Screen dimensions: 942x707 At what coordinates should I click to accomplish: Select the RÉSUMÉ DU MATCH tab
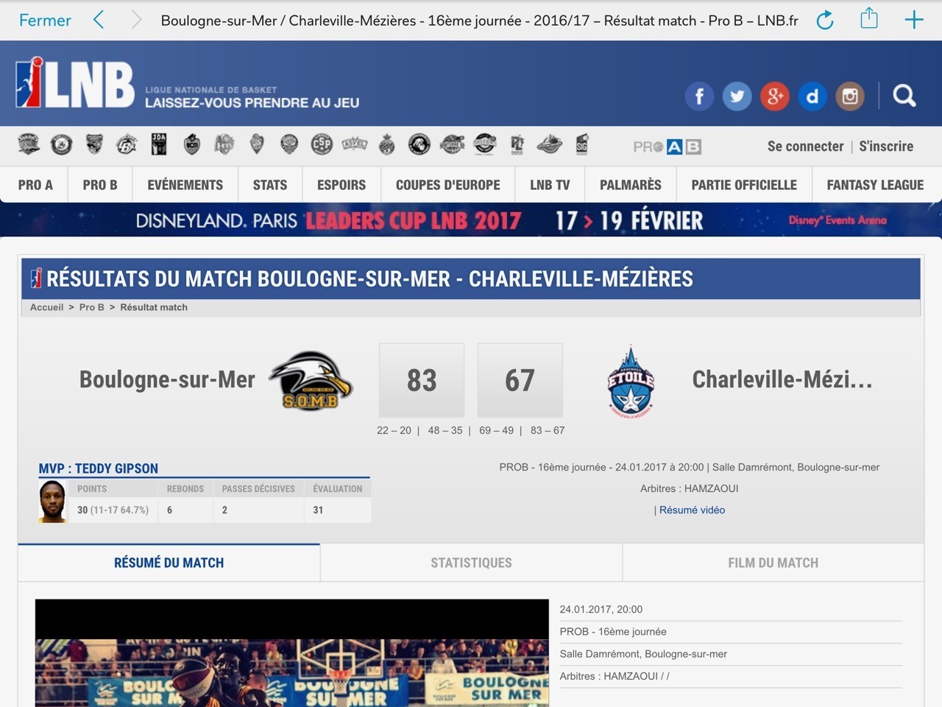[169, 563]
